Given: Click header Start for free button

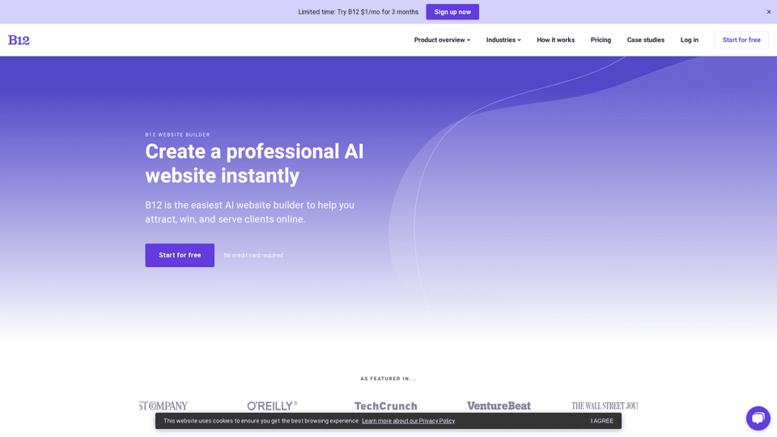Looking at the screenshot, I should tap(741, 40).
